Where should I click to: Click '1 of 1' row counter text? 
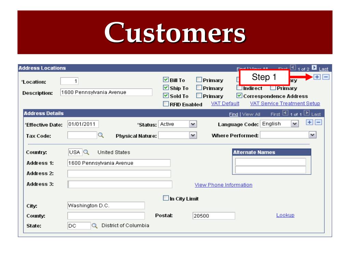click(x=296, y=115)
